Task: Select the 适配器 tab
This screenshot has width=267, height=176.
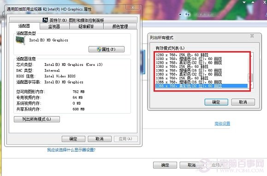Action: pyautogui.click(x=24, y=26)
